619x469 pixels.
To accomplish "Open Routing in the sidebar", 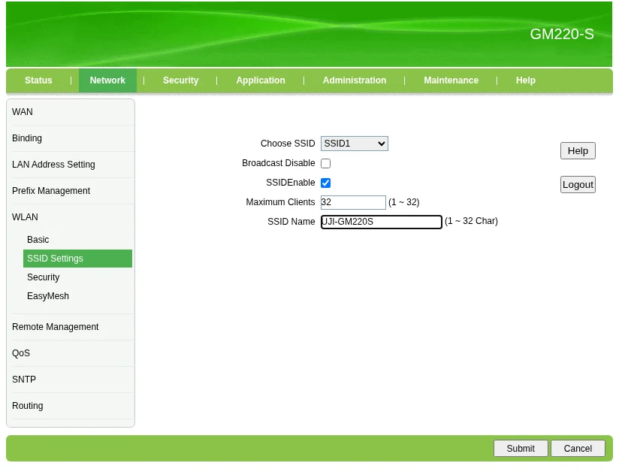I will click(x=28, y=406).
